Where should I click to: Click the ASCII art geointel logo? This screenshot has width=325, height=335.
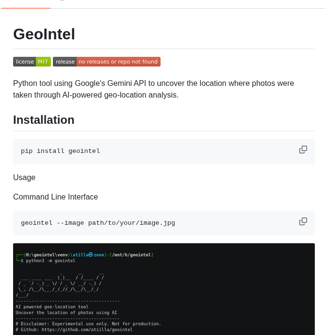point(60,283)
